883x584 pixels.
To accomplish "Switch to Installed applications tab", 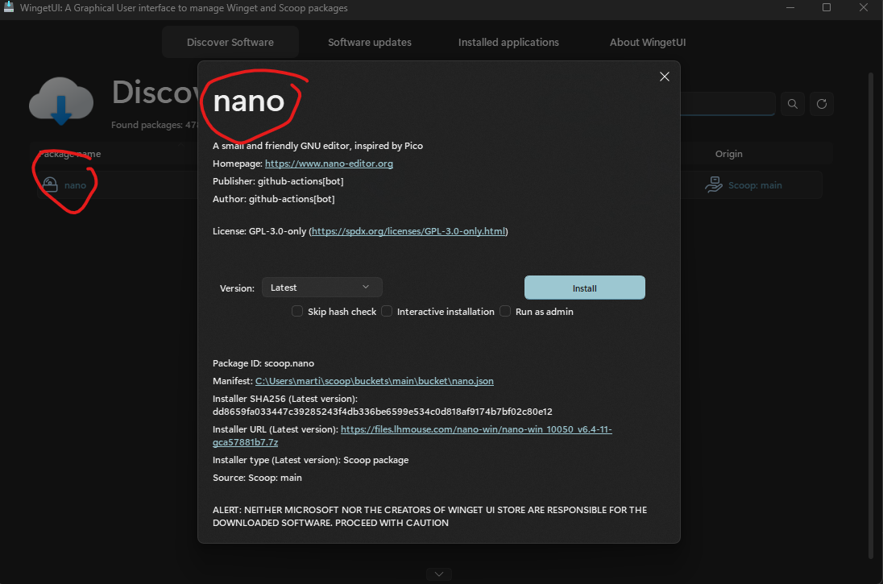I will coord(508,42).
